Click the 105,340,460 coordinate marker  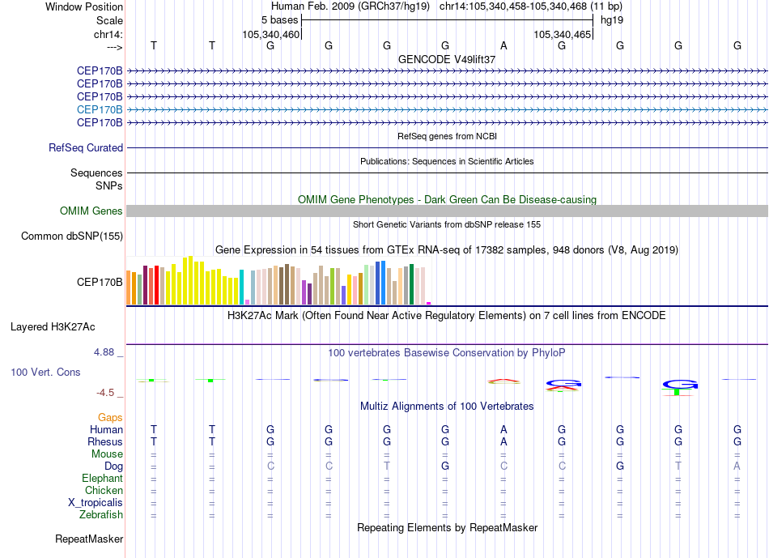pos(270,34)
